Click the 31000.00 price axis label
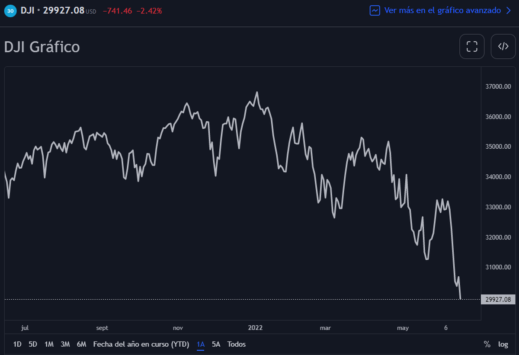The height and width of the screenshot is (355, 519). click(x=498, y=267)
